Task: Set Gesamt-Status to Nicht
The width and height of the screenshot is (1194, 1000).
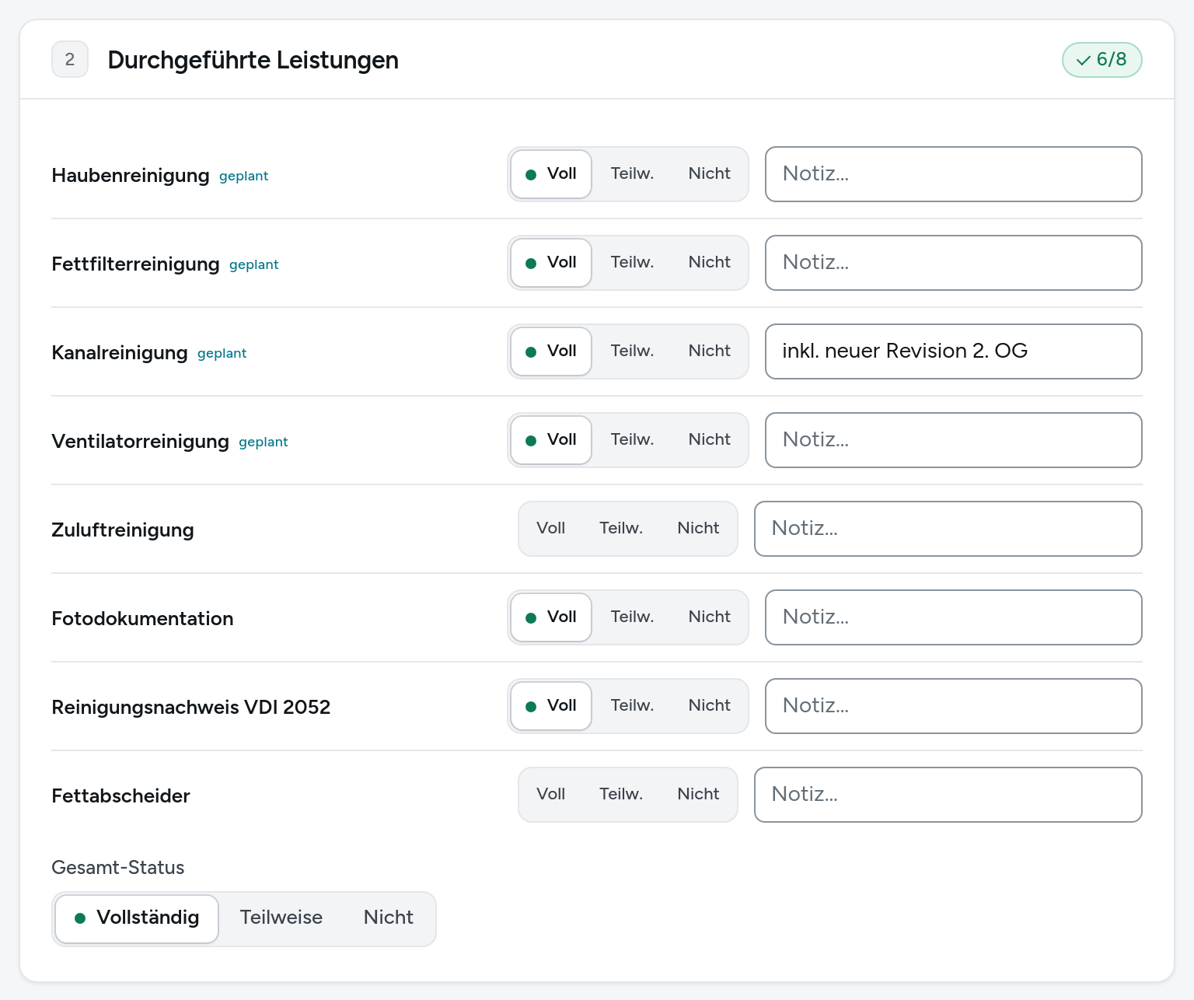Action: point(389,918)
